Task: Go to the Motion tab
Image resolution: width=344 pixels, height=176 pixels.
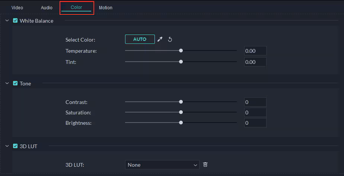Action: pyautogui.click(x=106, y=8)
